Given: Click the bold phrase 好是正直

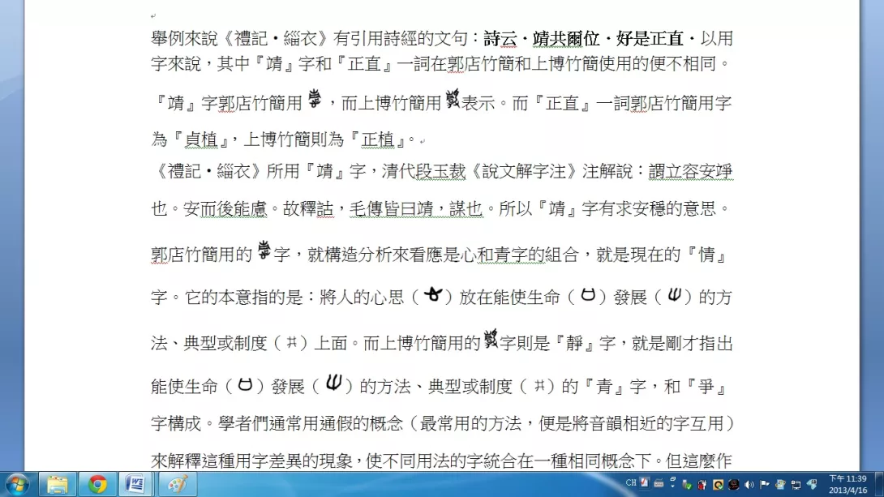Looking at the screenshot, I should (650, 39).
